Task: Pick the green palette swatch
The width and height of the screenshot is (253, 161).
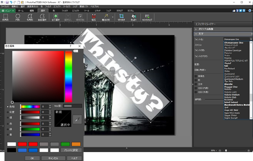Action: coord(65,144)
